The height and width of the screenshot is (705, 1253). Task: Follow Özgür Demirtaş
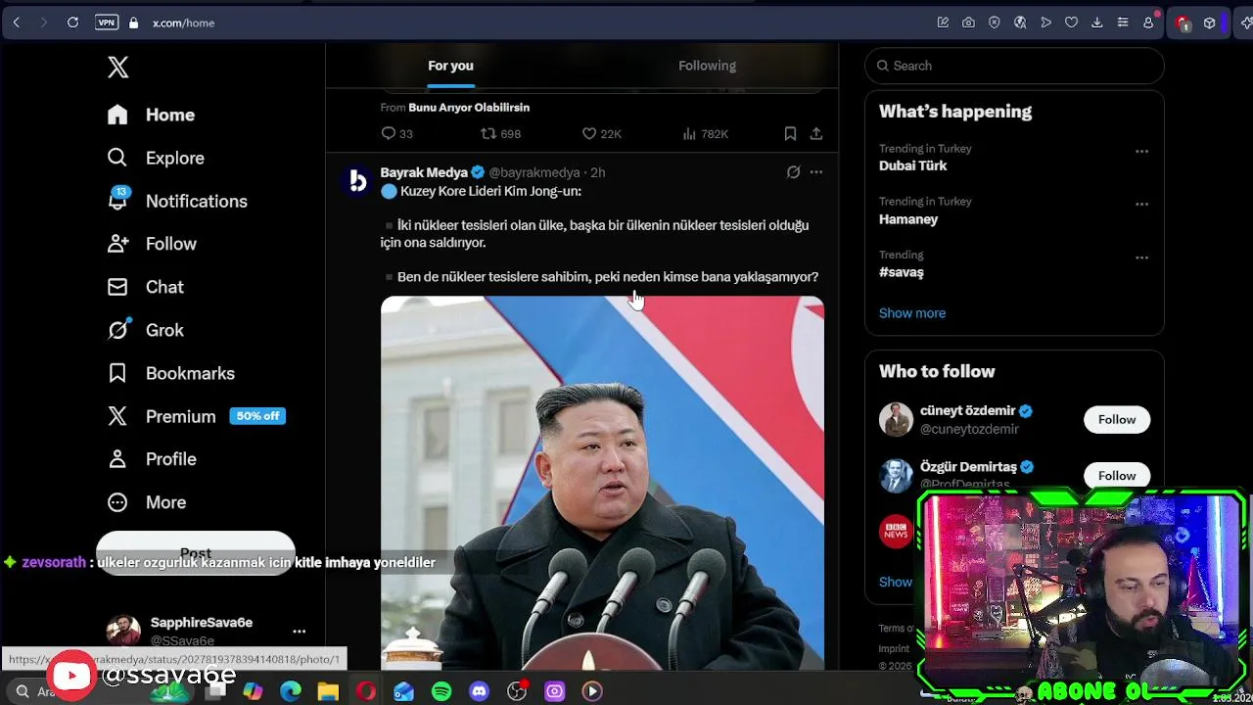point(1117,476)
